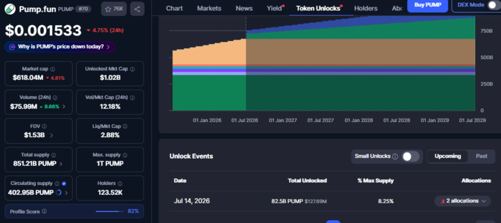Viewport: 501px width, 223px height.
Task: Toggle DEX Mode switch
Action: pos(494,5)
